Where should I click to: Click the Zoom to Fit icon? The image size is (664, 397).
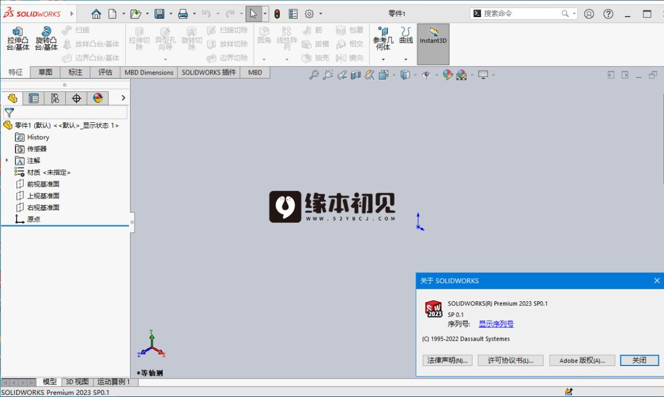[314, 75]
